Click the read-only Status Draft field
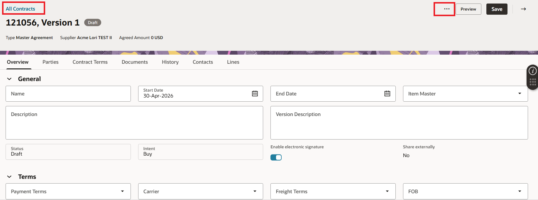 (x=68, y=152)
